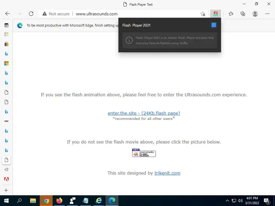275x206 pixels.
Task: Switch to the WIX tab
Action: point(6,121)
